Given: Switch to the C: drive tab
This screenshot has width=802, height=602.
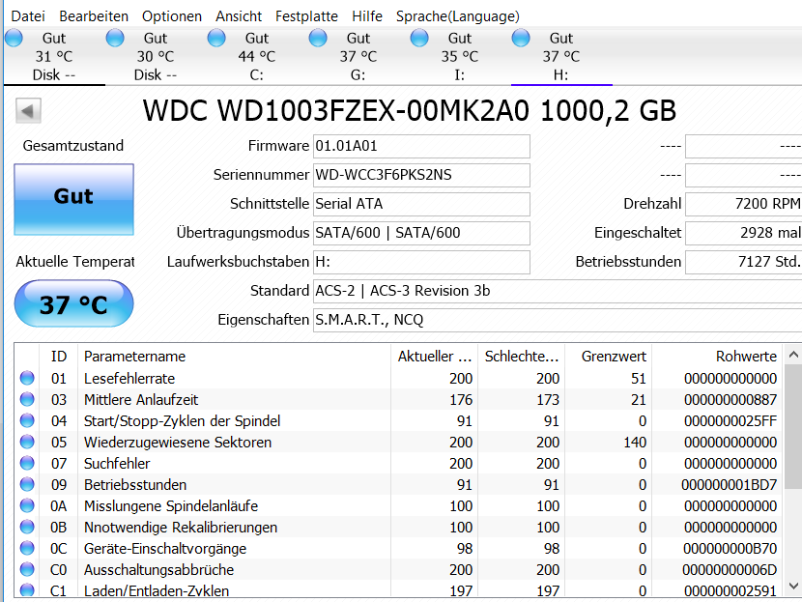Looking at the screenshot, I should pyautogui.click(x=257, y=57).
